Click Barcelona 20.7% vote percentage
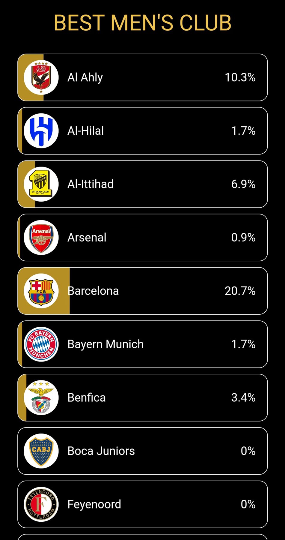Viewport: 285px width, 540px height. [240, 291]
